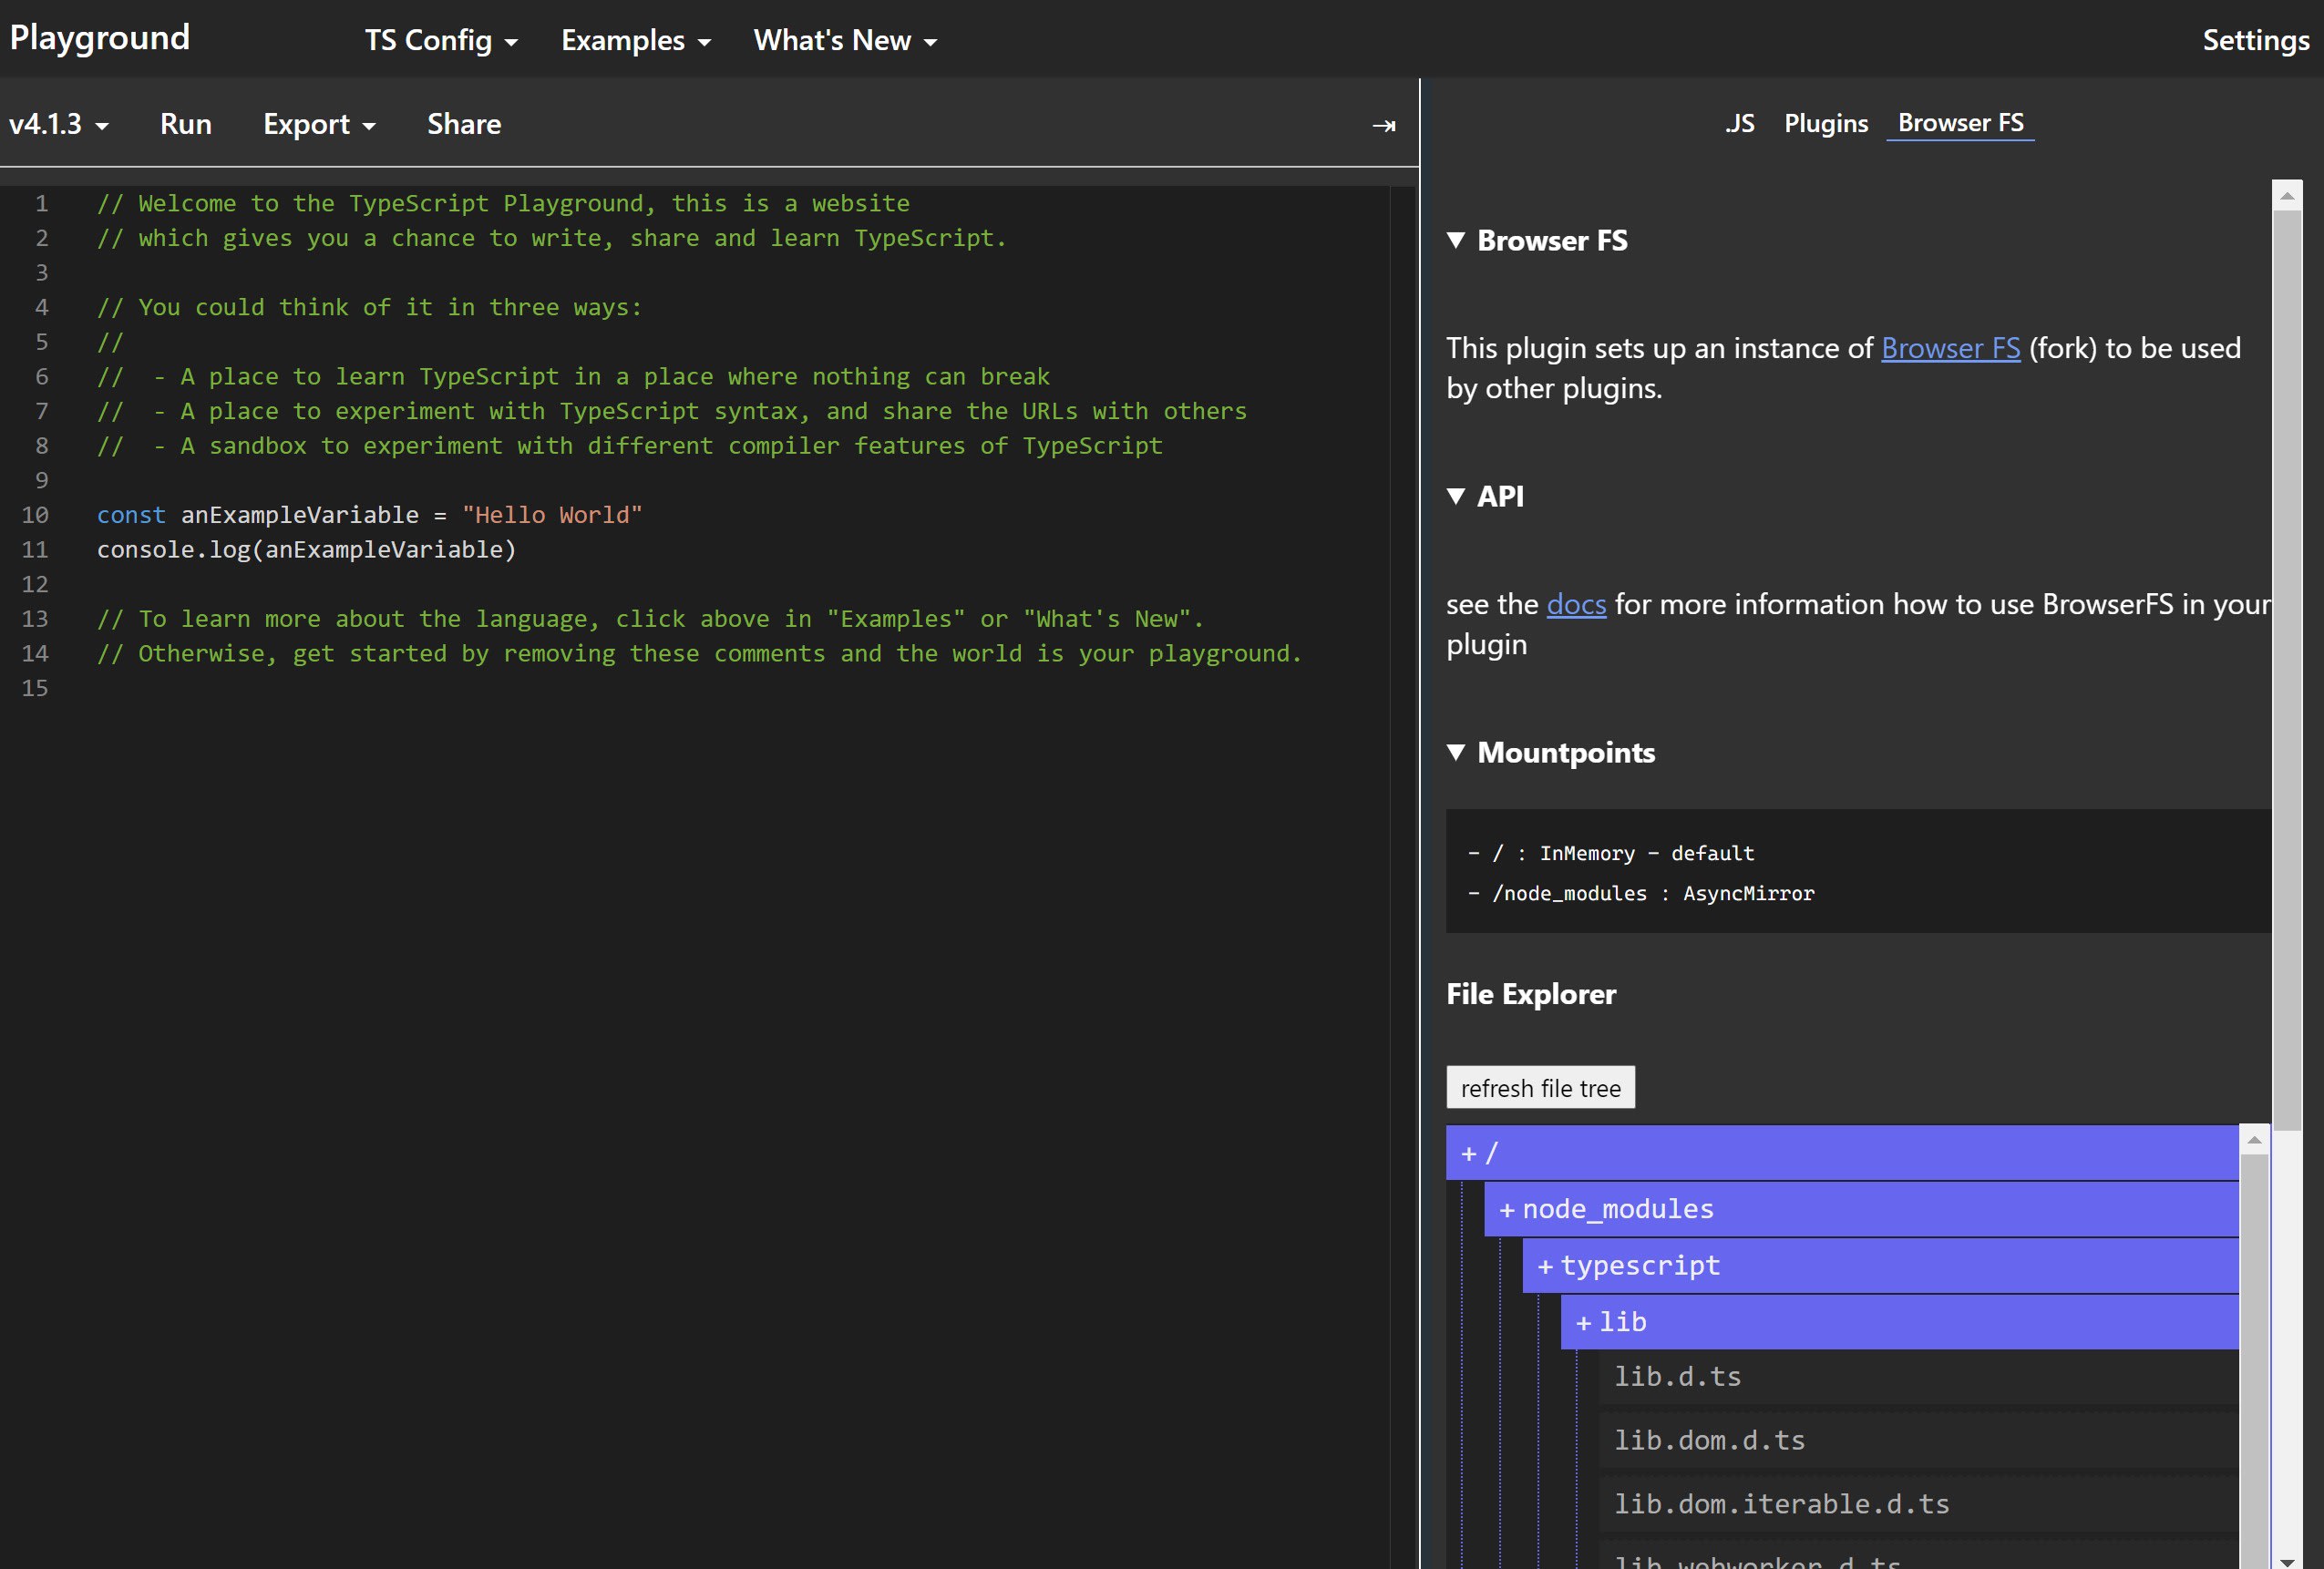
Task: Click the const keyword on line 10
Action: point(131,515)
